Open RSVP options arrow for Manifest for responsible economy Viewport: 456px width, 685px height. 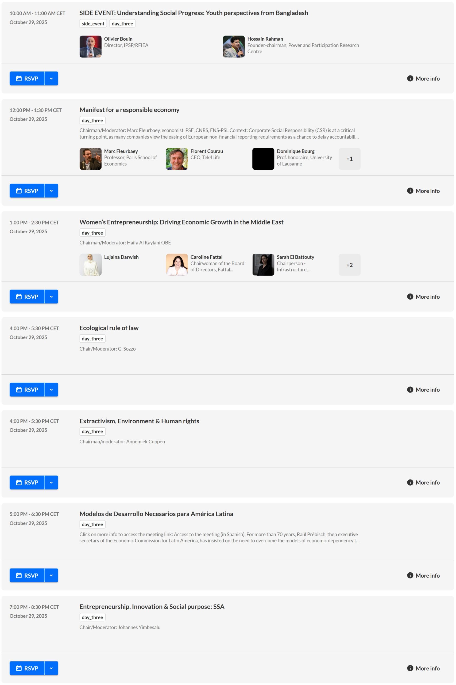(x=51, y=191)
